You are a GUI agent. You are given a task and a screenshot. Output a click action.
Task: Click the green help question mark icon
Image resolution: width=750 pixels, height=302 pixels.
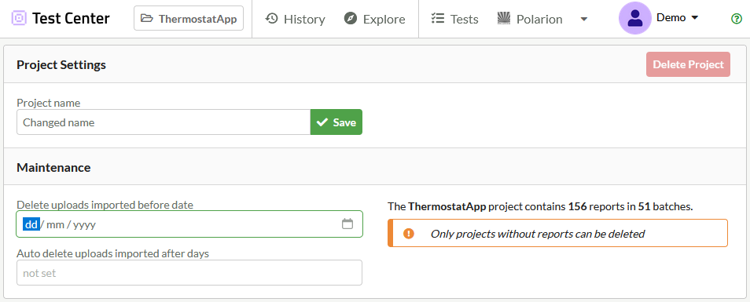tap(736, 19)
